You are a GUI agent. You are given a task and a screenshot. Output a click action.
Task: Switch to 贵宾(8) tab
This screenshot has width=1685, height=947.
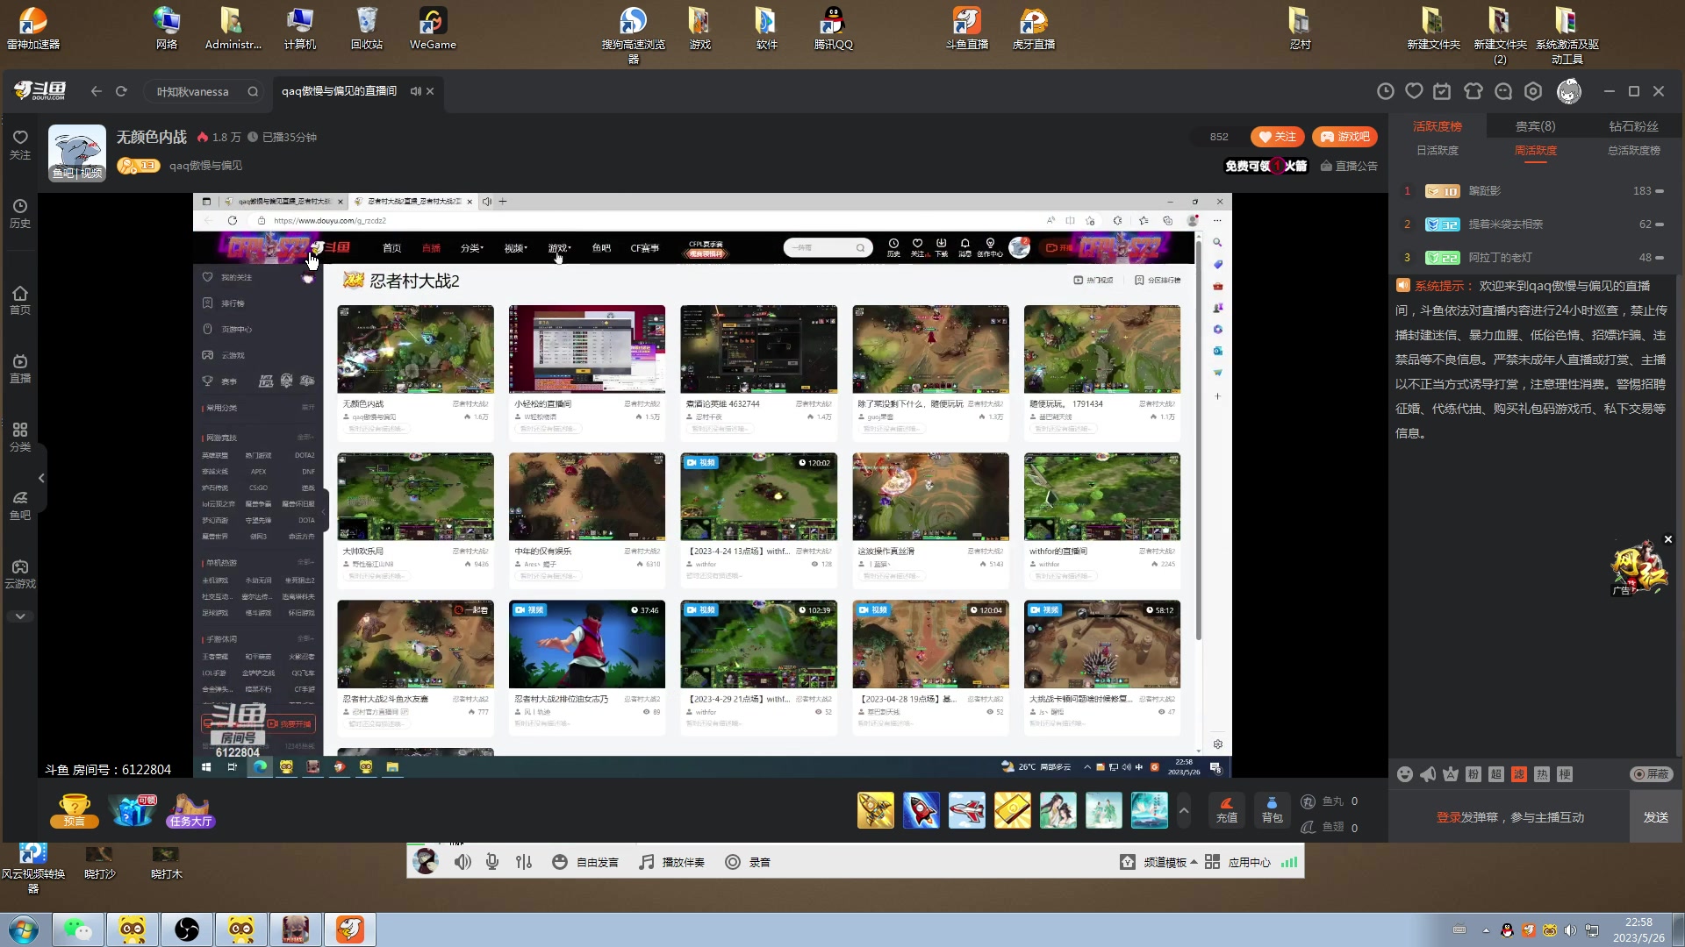point(1535,126)
